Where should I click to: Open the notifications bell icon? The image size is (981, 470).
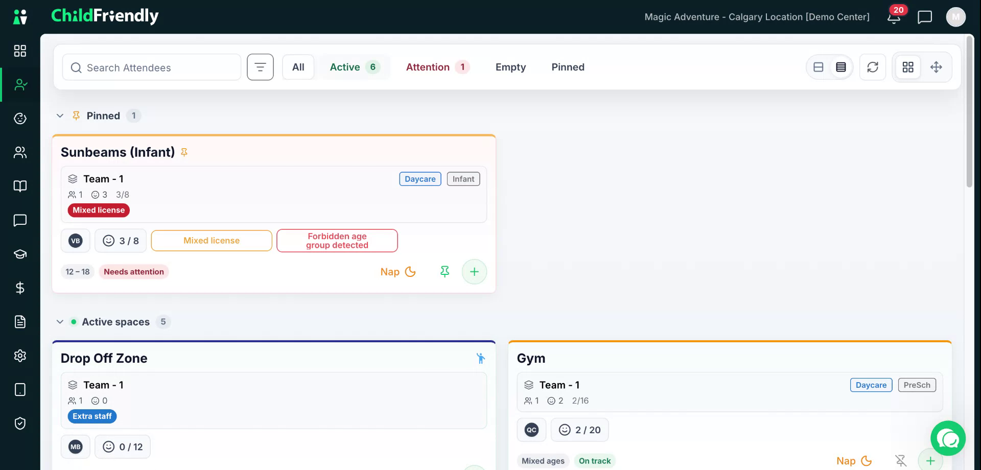[x=894, y=17]
